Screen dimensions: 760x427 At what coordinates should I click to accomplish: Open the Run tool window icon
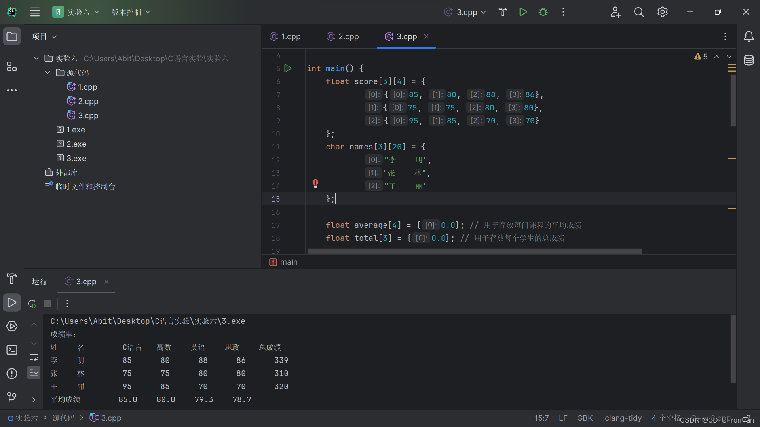click(12, 302)
